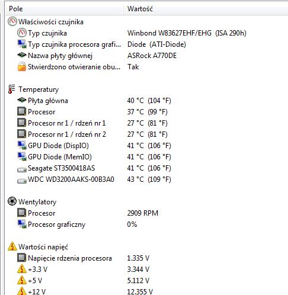Click the Temperatury thermometer icon
The height and width of the screenshot is (295, 288).
pyautogui.click(x=12, y=89)
